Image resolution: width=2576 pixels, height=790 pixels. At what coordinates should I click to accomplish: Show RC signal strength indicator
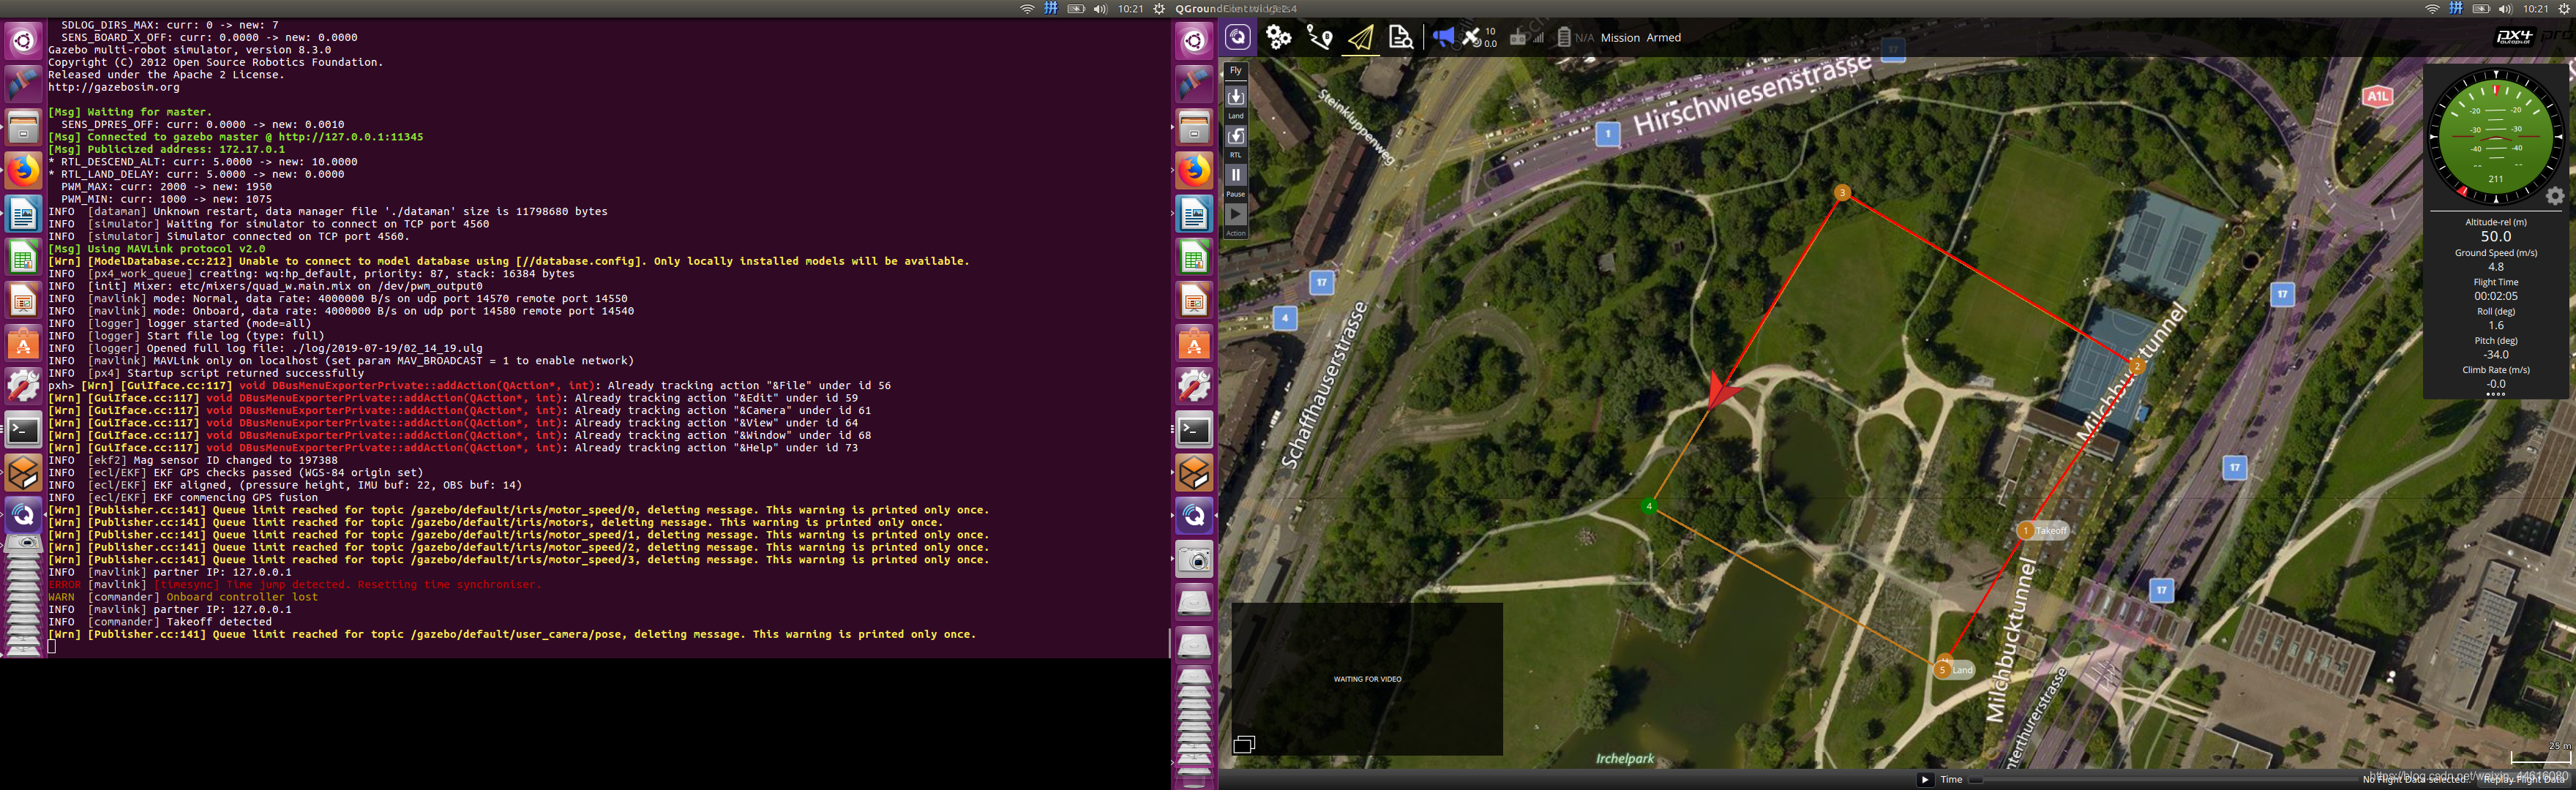tap(1526, 37)
